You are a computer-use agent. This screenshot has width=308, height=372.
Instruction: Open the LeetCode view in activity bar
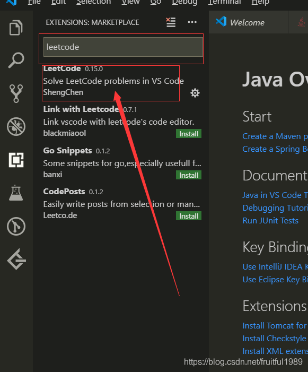[16, 259]
